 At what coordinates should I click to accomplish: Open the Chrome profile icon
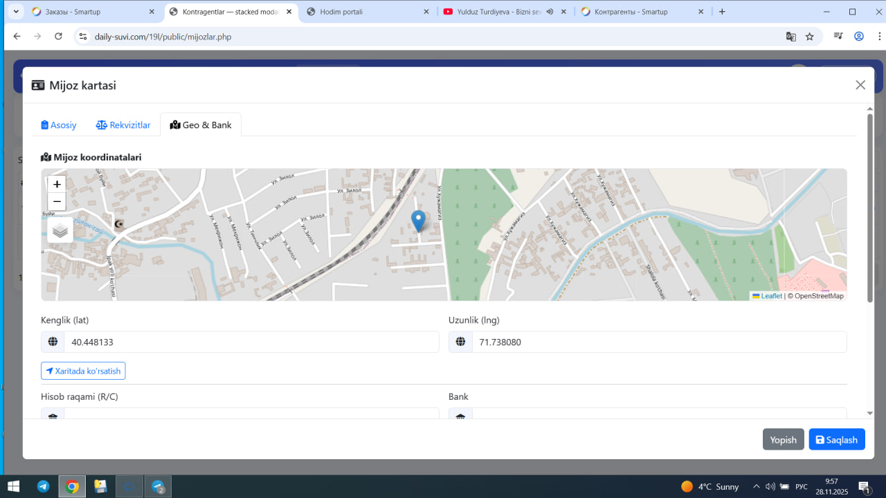point(859,37)
